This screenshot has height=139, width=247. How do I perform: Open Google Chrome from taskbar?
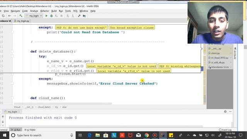147,135
